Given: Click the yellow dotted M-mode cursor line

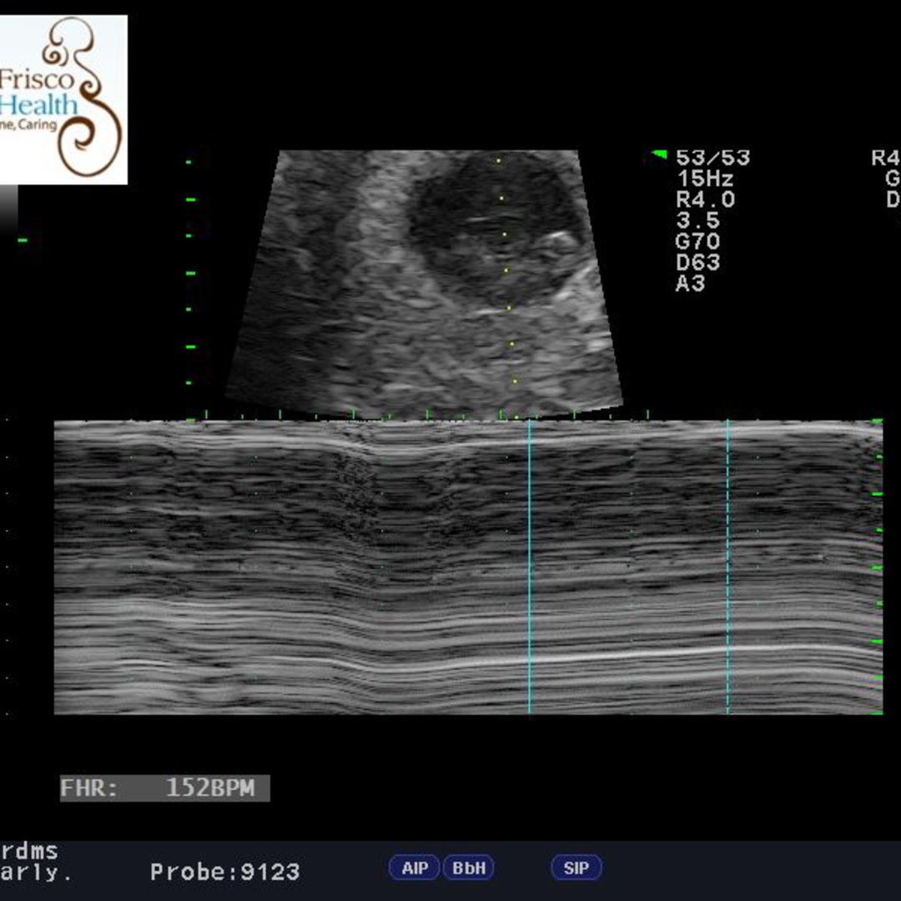Looking at the screenshot, I should 507,287.
